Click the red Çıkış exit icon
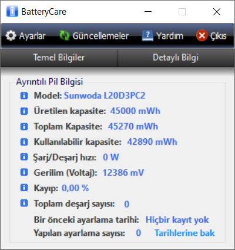Image resolution: width=235 pixels, height=250 pixels. [x=202, y=36]
